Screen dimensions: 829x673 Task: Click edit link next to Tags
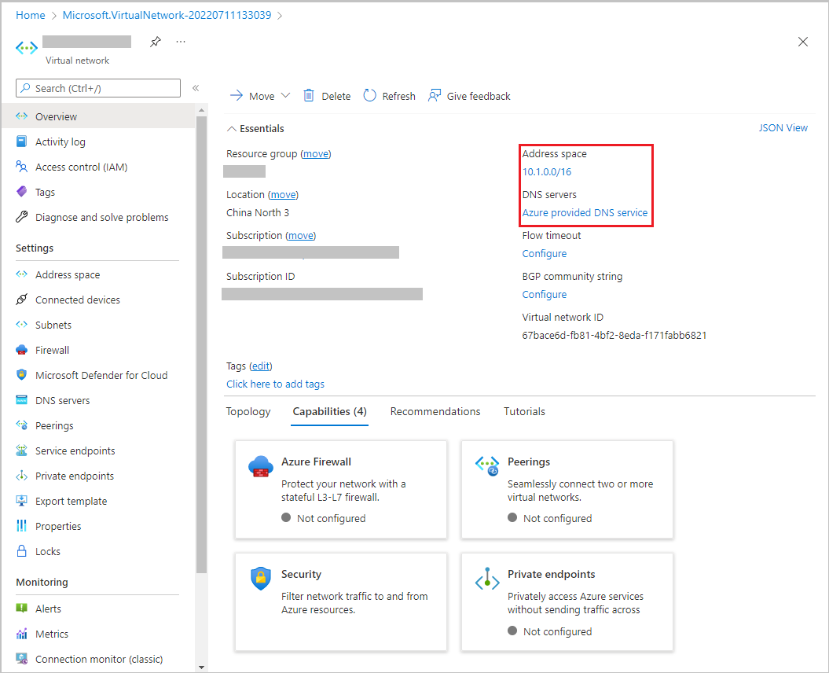pyautogui.click(x=261, y=366)
